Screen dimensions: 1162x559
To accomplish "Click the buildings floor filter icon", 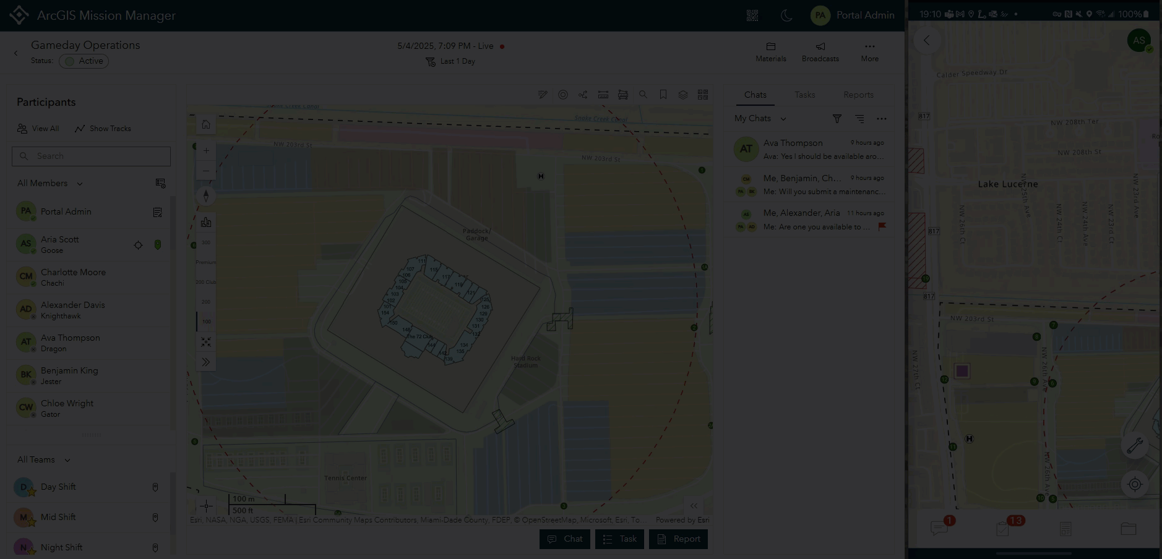I will tap(206, 222).
